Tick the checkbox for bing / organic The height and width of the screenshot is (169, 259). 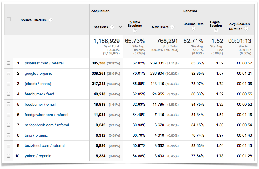point(9,135)
